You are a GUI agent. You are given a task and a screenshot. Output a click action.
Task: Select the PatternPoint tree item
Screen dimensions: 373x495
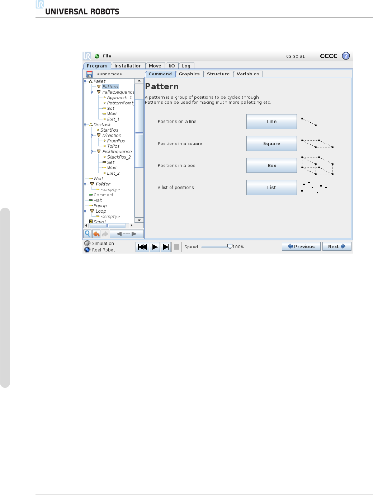(120, 103)
